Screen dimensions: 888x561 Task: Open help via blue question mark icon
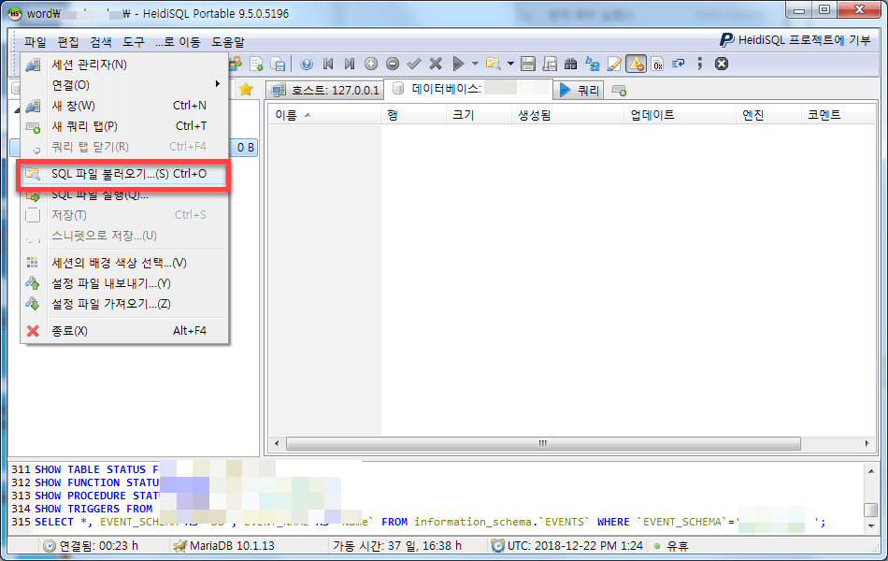click(307, 64)
